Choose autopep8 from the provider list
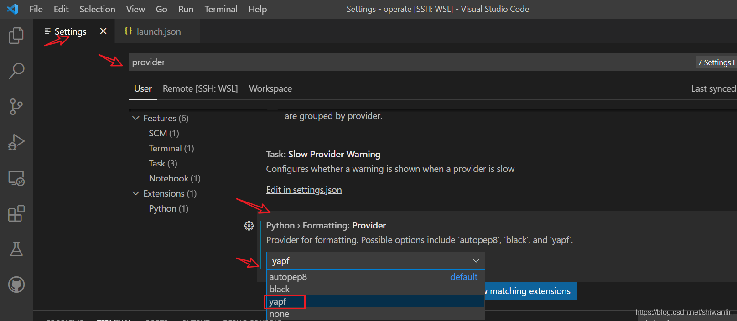 375,277
